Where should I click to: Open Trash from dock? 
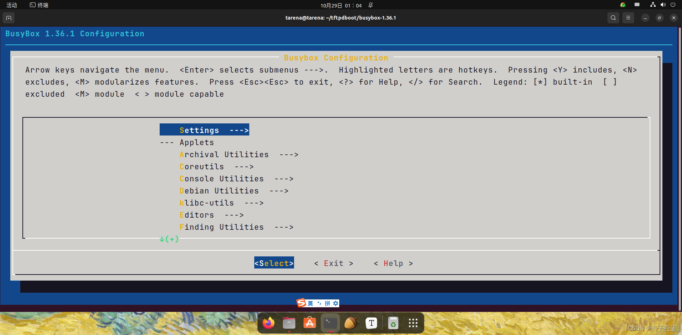point(393,323)
